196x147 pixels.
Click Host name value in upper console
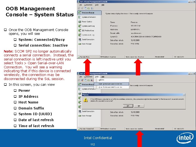pos(135,29)
